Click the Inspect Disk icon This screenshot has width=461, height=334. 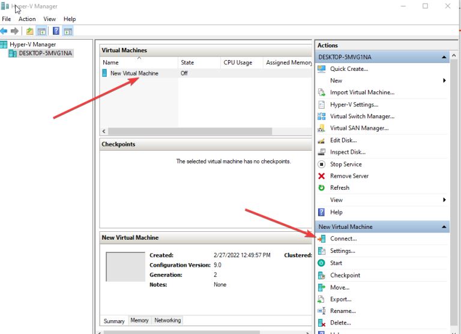[x=322, y=152]
